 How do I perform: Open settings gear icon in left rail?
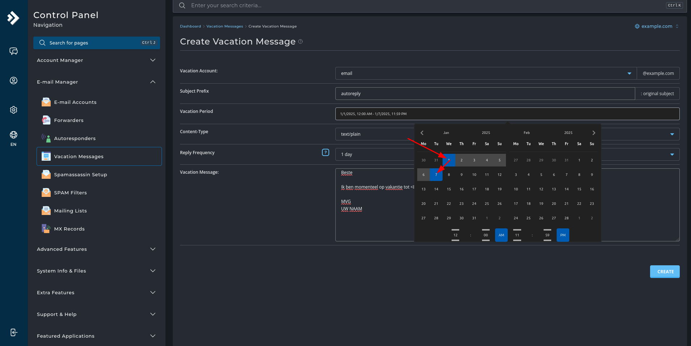pos(13,110)
